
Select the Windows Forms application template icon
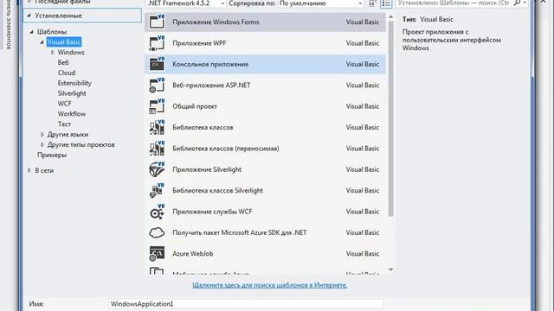click(157, 22)
